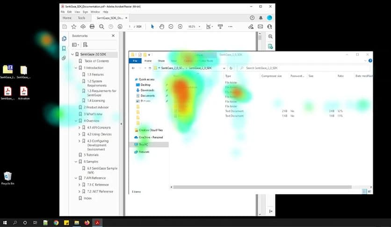
Task: Add a new bookmark in Bookmarks panel
Action: click(85, 44)
